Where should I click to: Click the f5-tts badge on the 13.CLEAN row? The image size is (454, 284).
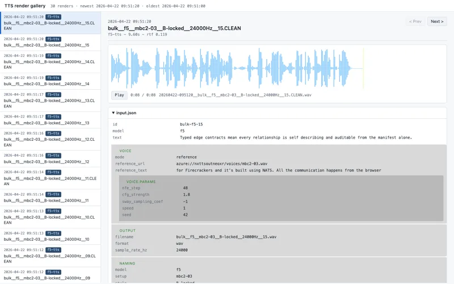(x=53, y=94)
